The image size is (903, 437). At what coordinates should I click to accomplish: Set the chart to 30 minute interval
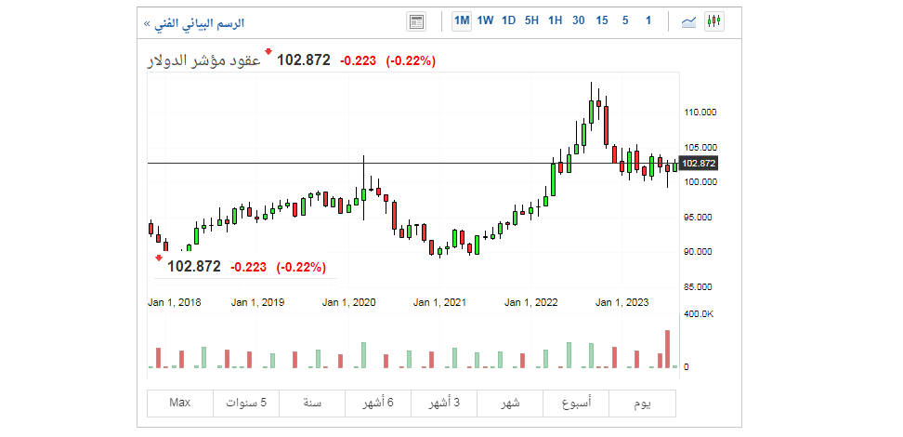(x=579, y=20)
